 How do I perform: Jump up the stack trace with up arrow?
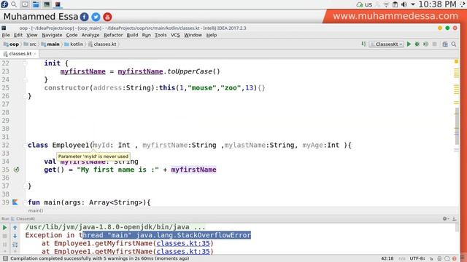15,228
